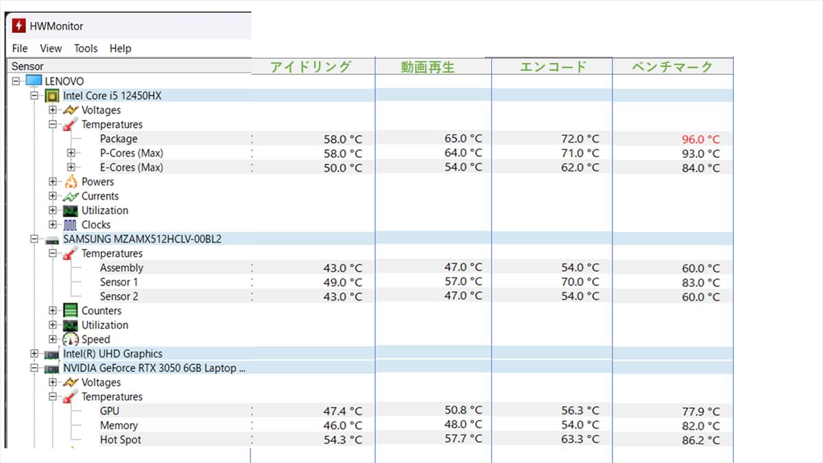Click the SAMSUNG drive icon
823x463 pixels.
point(52,239)
